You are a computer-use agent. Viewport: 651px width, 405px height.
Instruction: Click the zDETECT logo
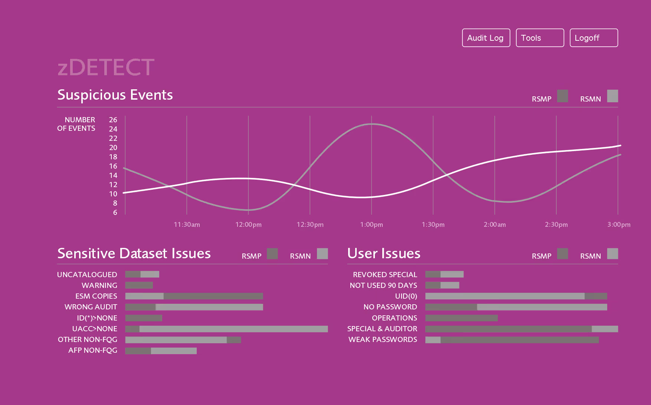coord(106,67)
